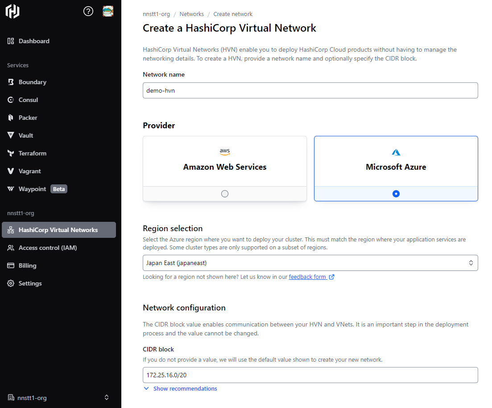Open Packer in the sidebar

[x=28, y=118]
